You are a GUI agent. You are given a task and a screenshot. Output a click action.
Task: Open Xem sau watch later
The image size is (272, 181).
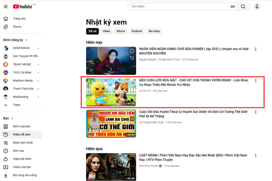[22, 151]
